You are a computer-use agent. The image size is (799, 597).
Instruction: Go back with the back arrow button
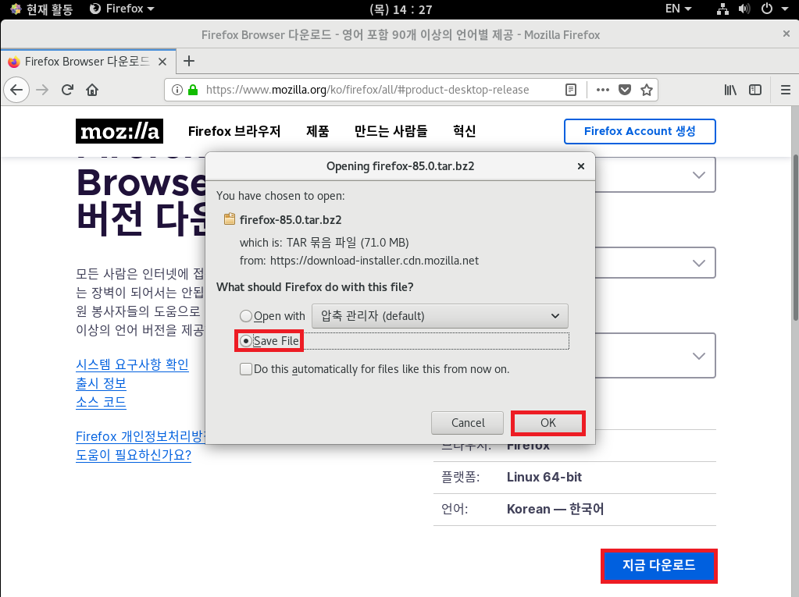point(16,90)
